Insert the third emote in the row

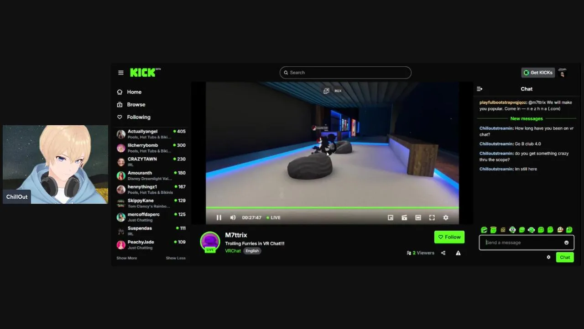pyautogui.click(x=503, y=230)
